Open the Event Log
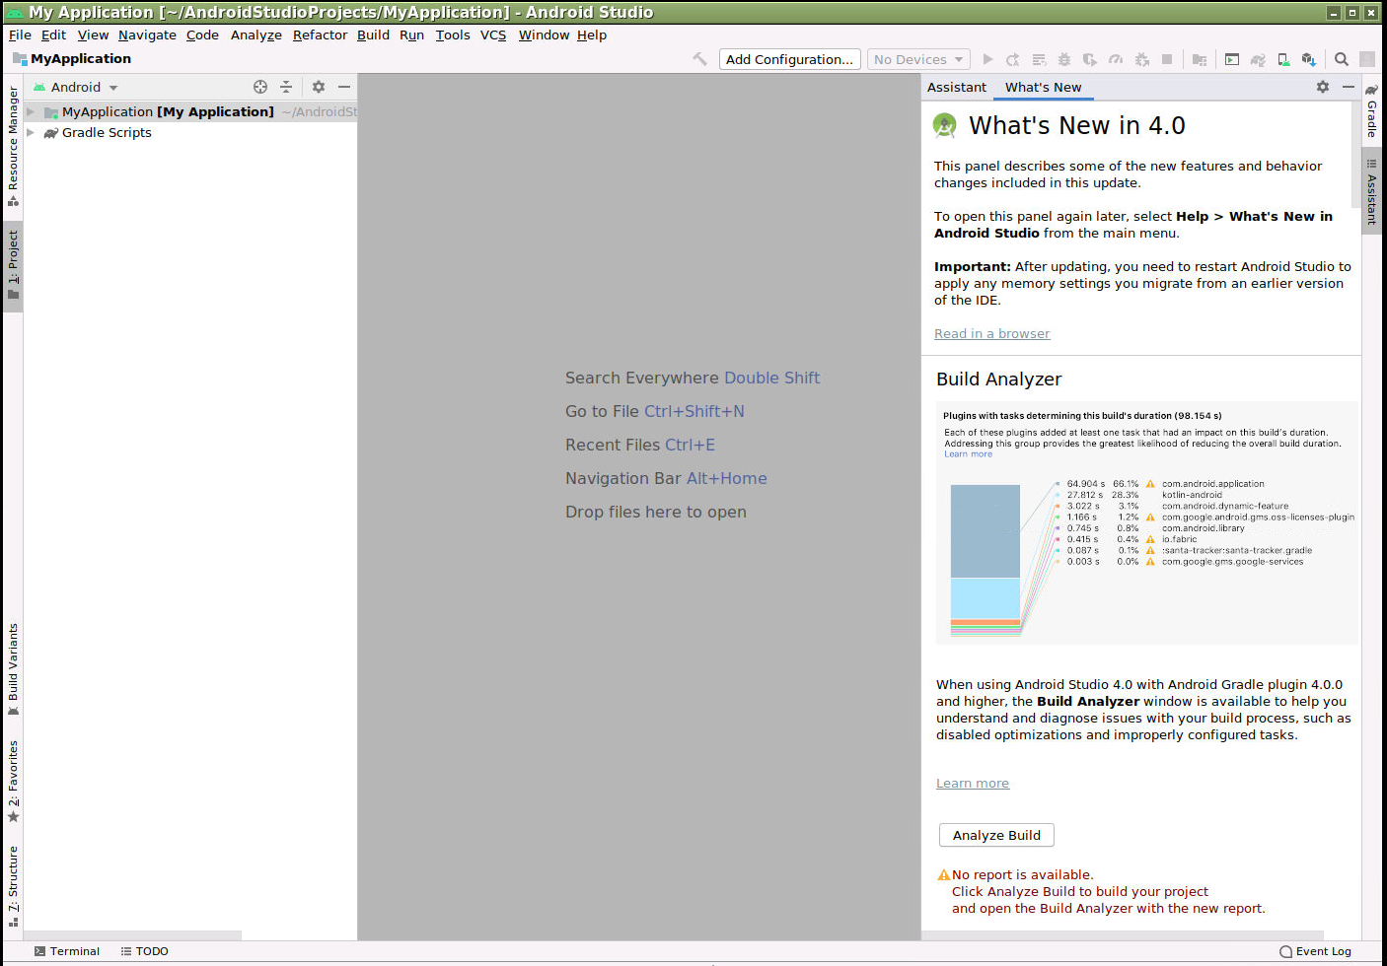Screen dimensions: 1387x966 click(x=1315, y=951)
